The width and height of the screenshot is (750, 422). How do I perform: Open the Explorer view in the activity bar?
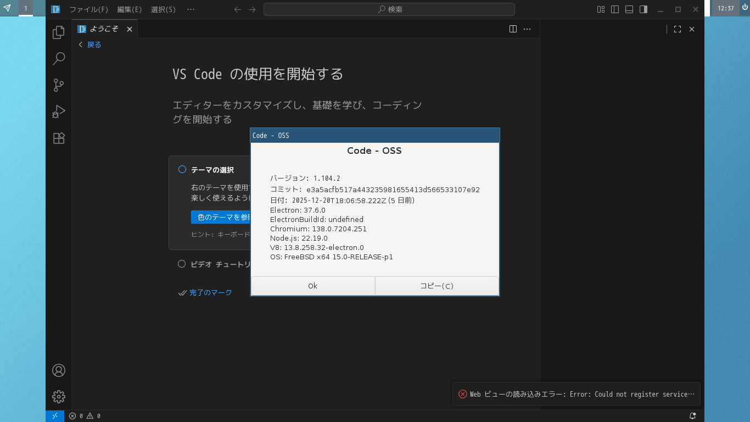coord(59,33)
